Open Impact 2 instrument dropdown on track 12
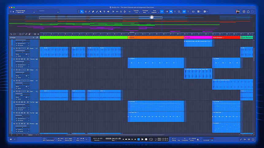Screen dimensions: 264x148 tap(22, 129)
